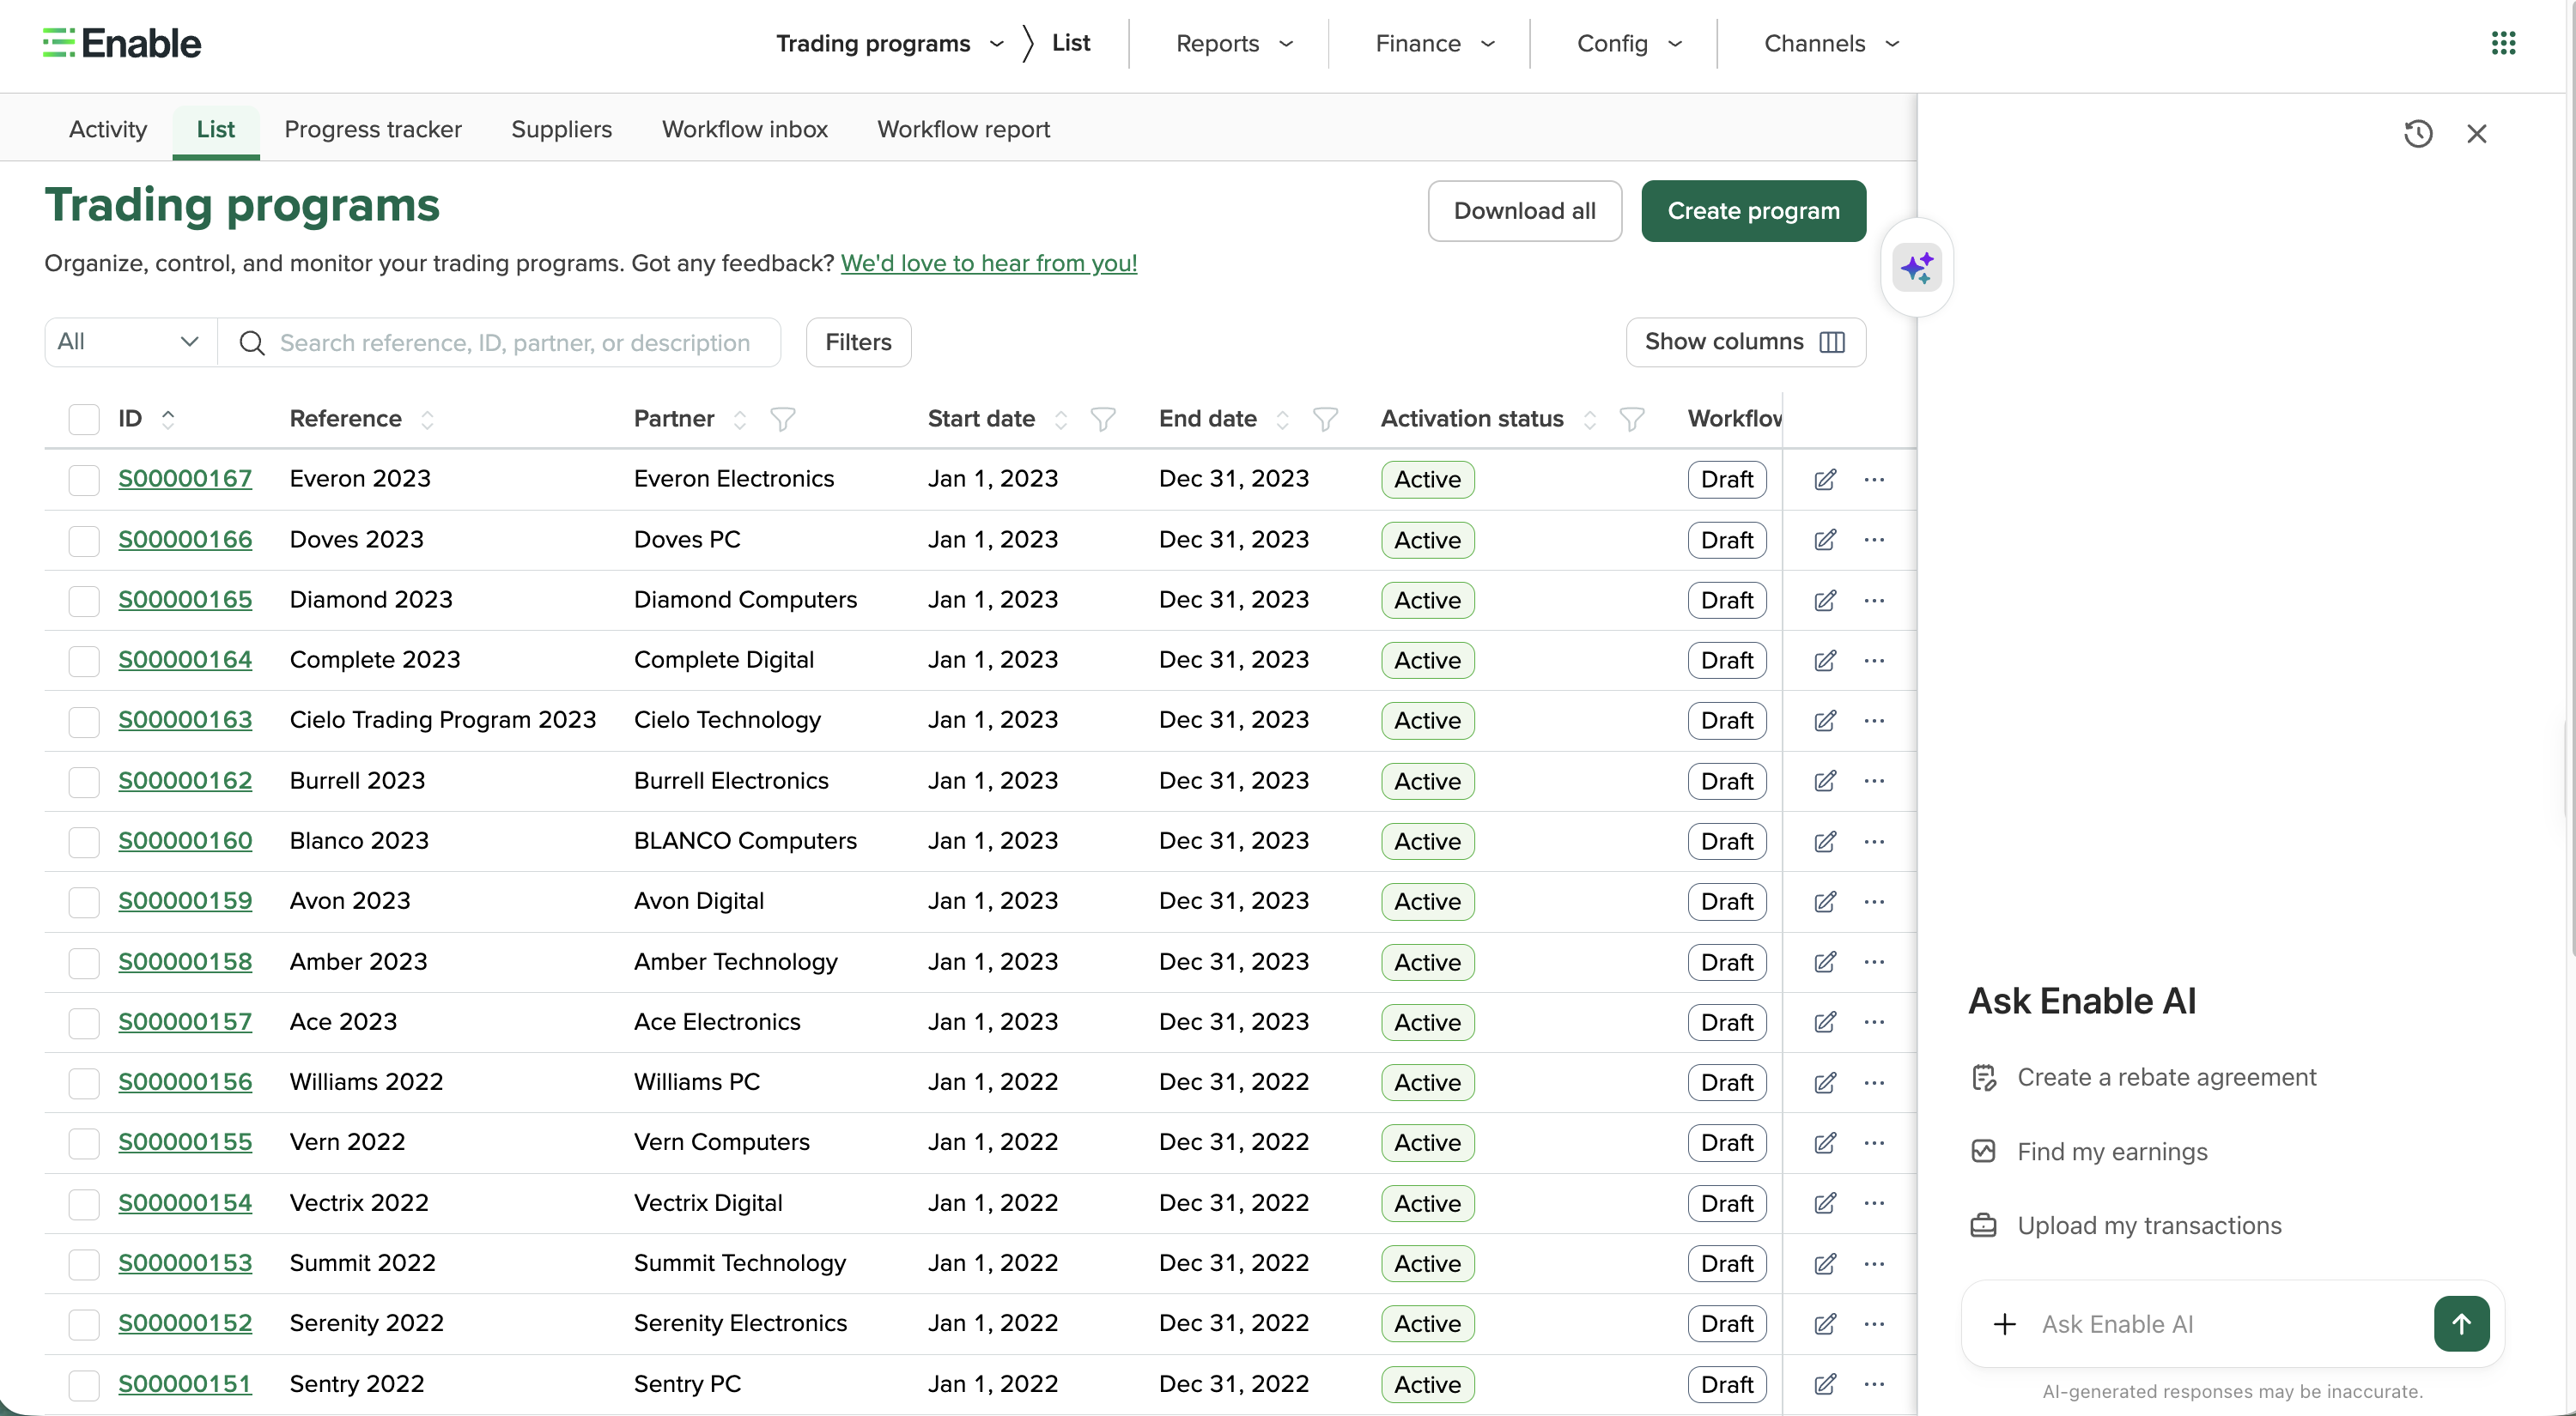The image size is (2576, 1416).
Task: Click the edit icon for Diamond 2023
Action: coord(1825,601)
